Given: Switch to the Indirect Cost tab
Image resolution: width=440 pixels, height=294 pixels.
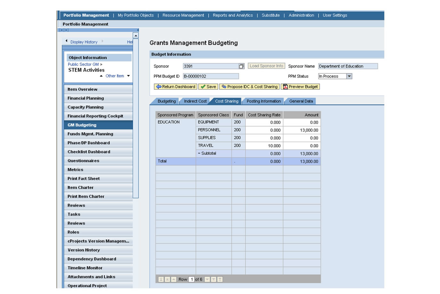Looking at the screenshot, I should [x=195, y=101].
